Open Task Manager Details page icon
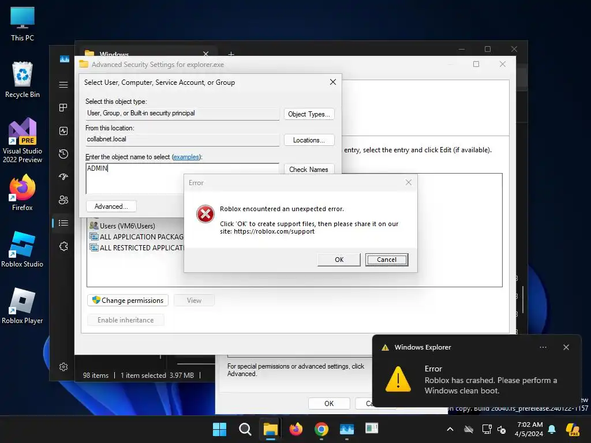The image size is (591, 443). click(63, 223)
